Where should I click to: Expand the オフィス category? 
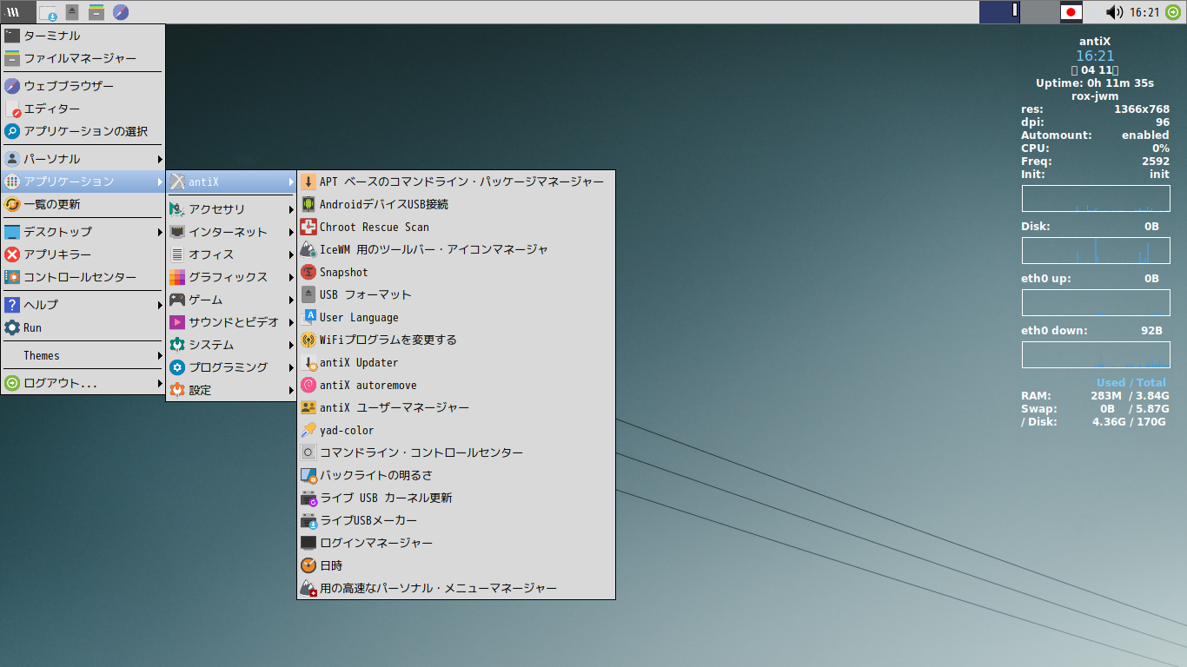coord(231,254)
